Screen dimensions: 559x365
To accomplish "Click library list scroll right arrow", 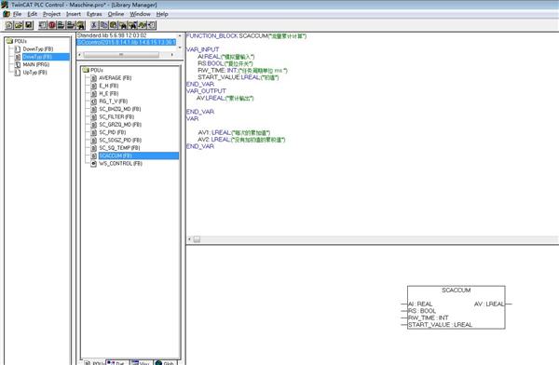I will pos(172,55).
